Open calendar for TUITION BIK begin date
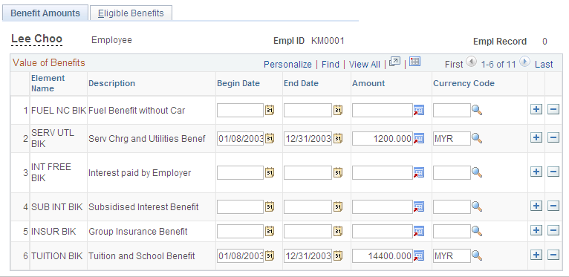The image size is (569, 277). tap(269, 255)
